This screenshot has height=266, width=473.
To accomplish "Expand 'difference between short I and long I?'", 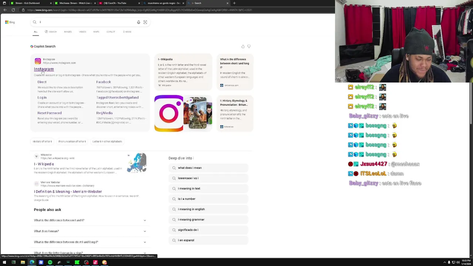I will (90, 242).
